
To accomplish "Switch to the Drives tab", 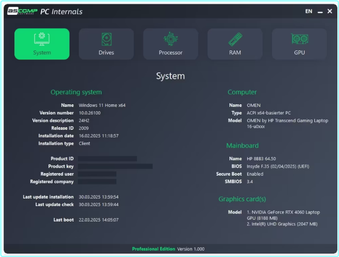I will 106,44.
